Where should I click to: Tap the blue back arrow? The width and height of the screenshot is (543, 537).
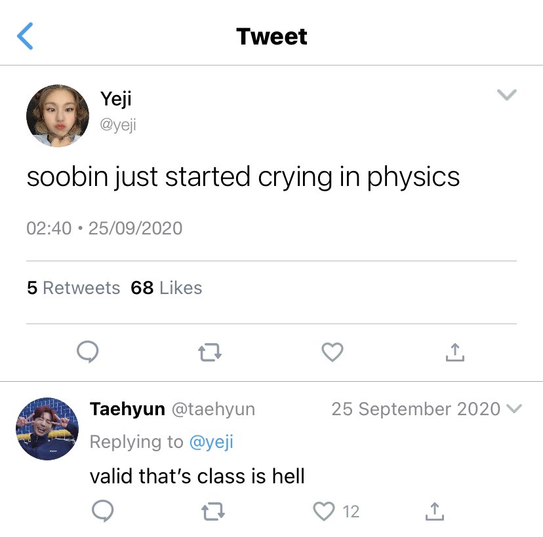tap(25, 36)
